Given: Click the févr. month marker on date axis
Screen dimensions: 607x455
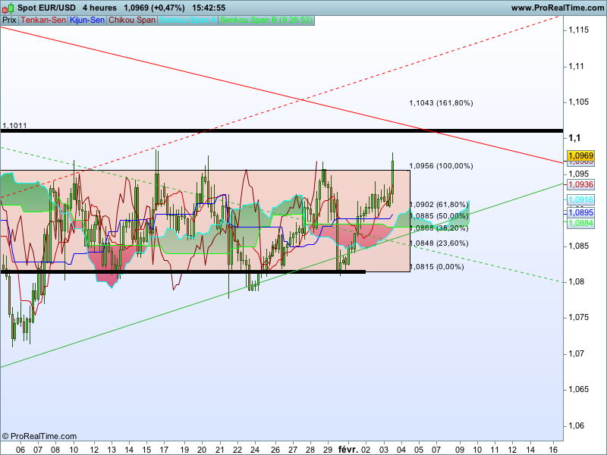Looking at the screenshot, I should click(348, 449).
